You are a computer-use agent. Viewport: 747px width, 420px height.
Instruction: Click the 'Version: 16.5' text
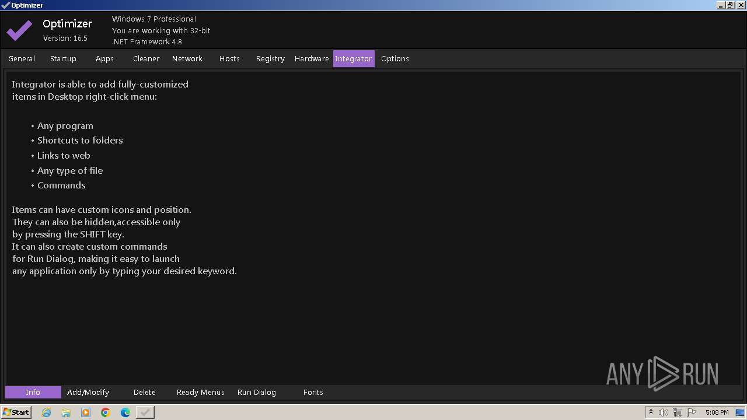[65, 38]
